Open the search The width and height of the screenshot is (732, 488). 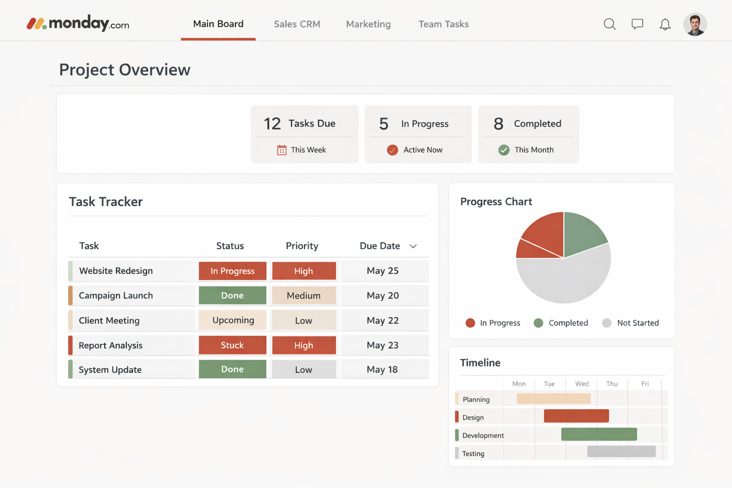[x=610, y=24]
